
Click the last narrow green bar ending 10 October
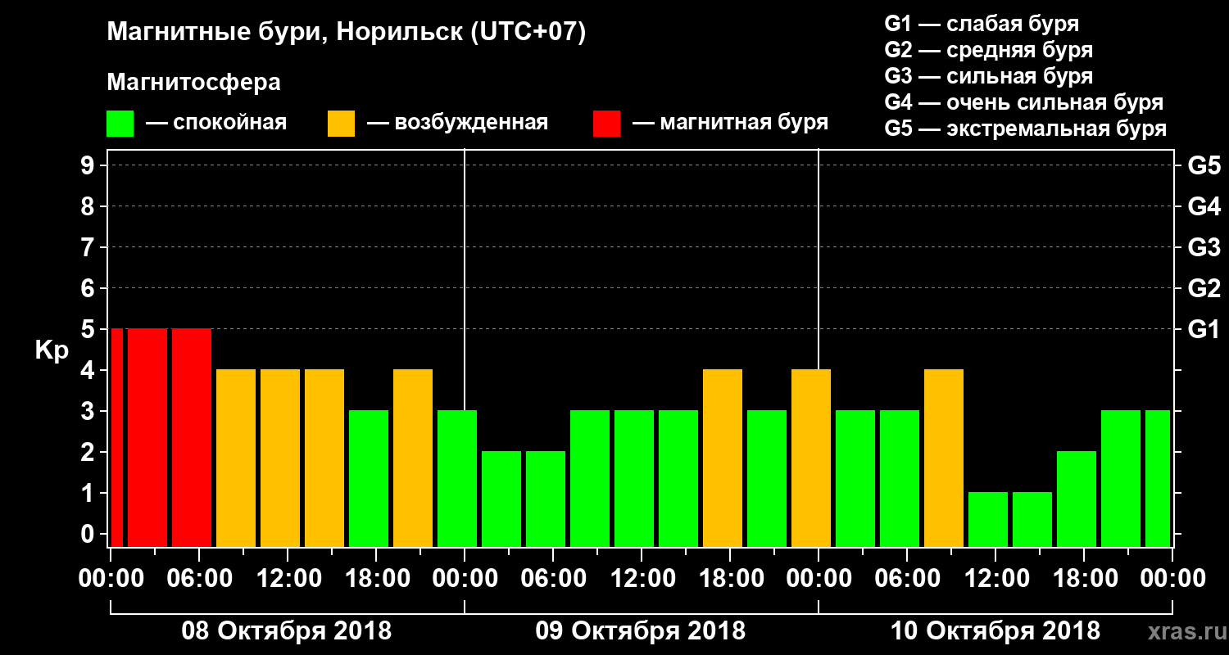(x=1158, y=479)
